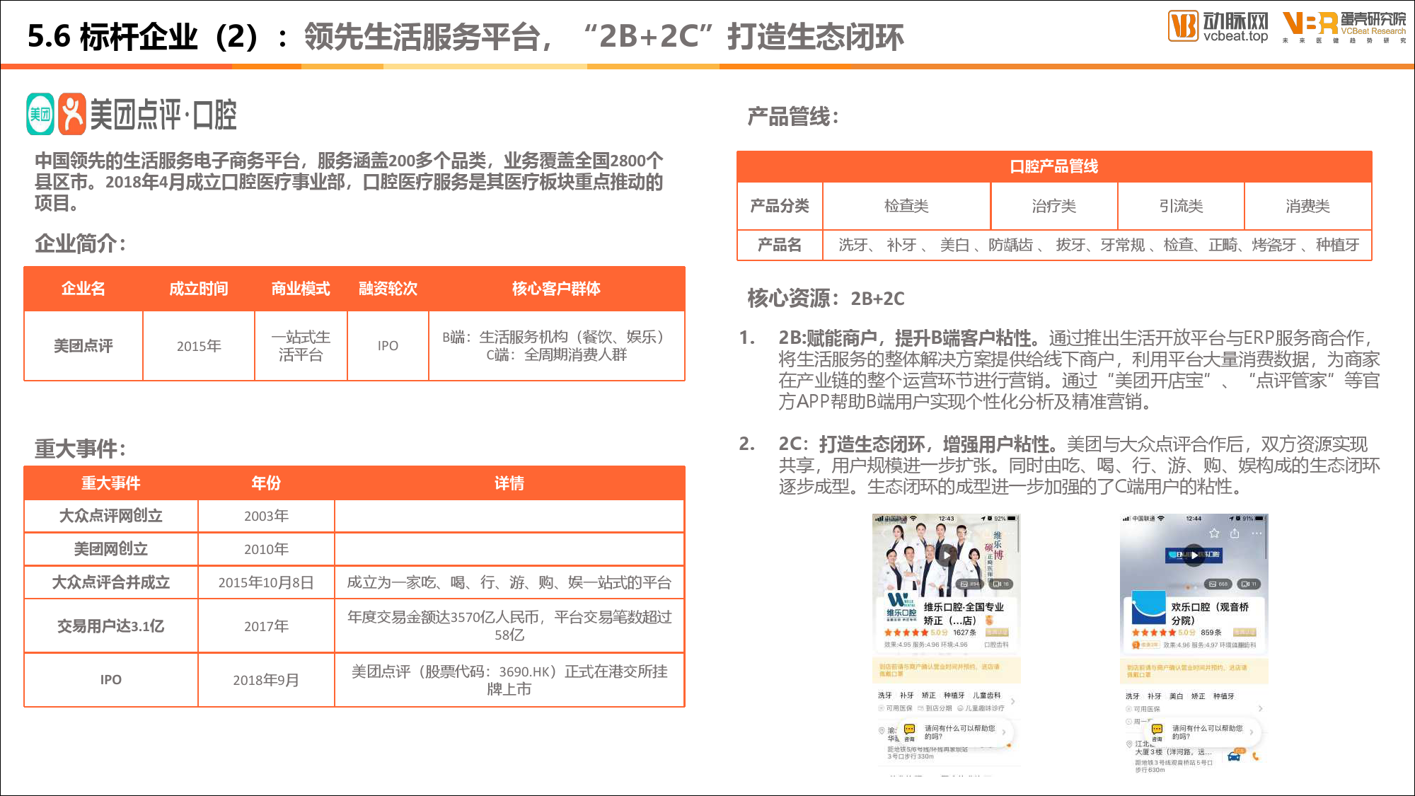The image size is (1415, 796).
Task: Tap the yellow mask notice banner on 维乐口腔
Action: click(947, 670)
